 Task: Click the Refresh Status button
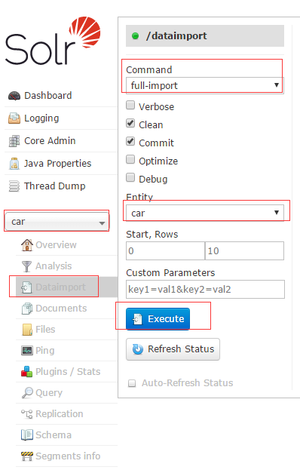pyautogui.click(x=173, y=349)
